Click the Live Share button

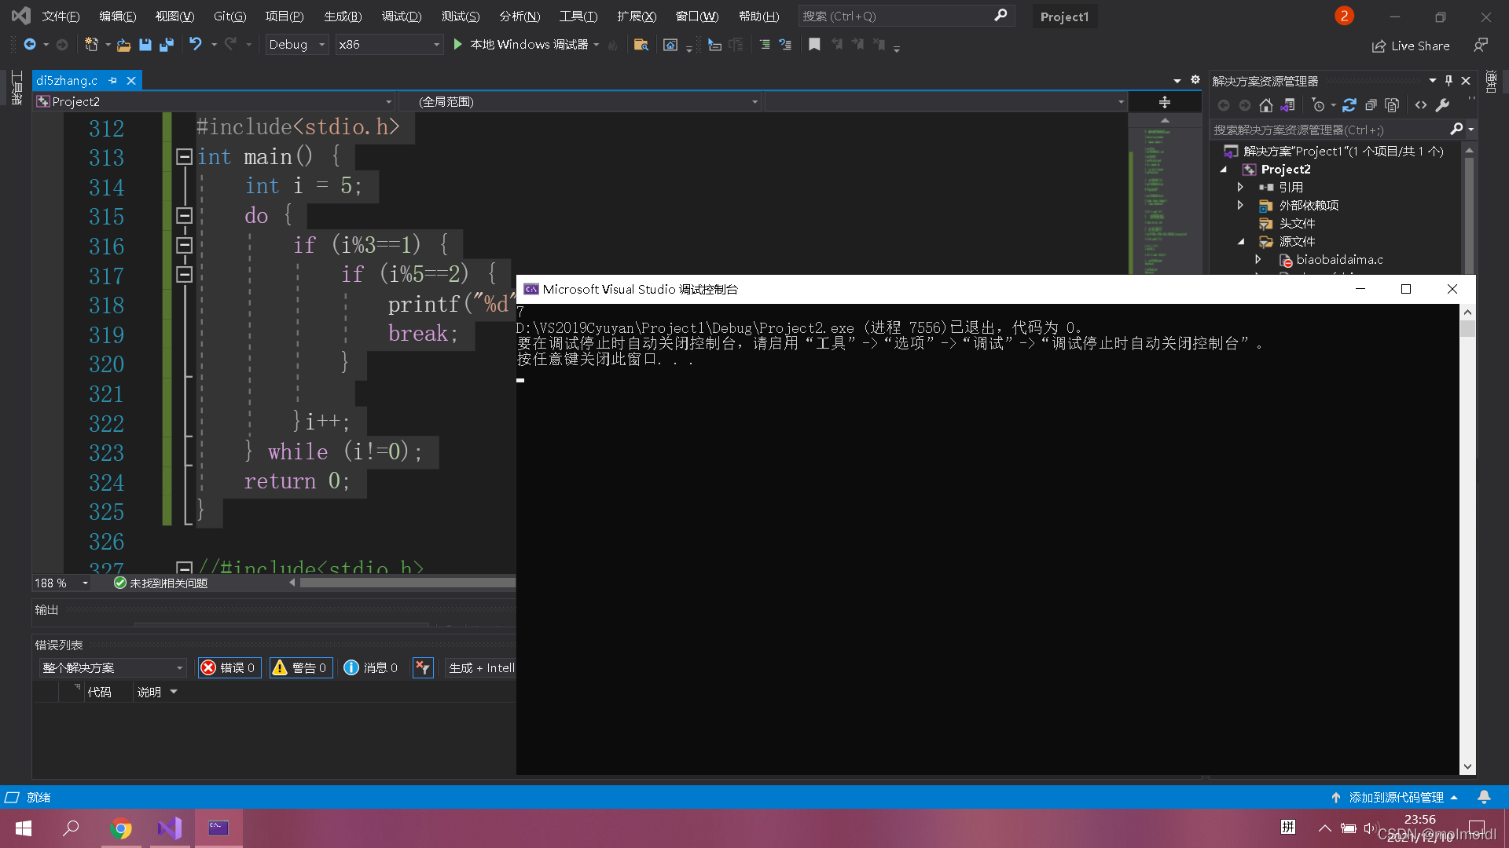[x=1411, y=46]
